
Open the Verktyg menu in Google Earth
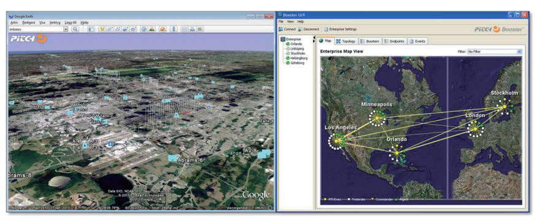[x=55, y=23]
